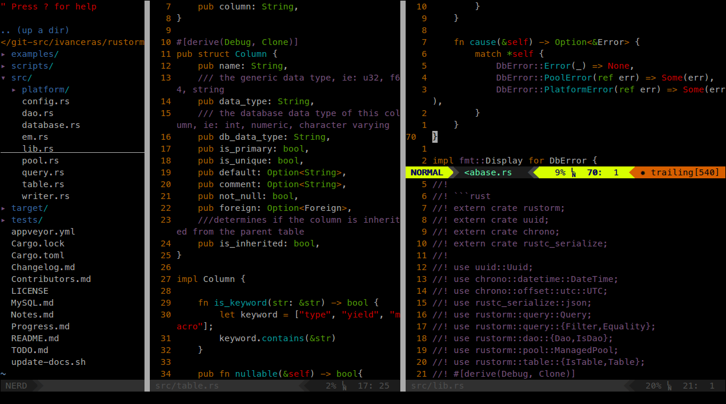726x404 pixels.
Task: Place cursor on 'impl Column {' line
Action: 211,279
